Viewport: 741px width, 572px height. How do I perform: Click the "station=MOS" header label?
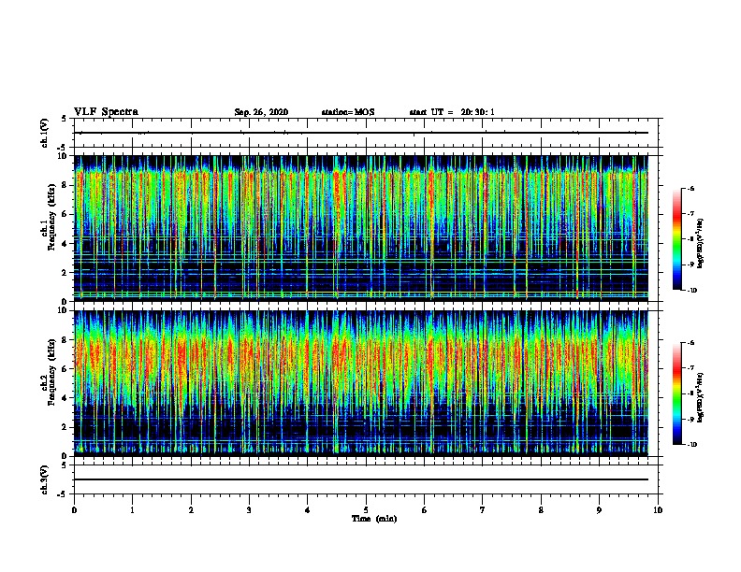click(x=348, y=112)
